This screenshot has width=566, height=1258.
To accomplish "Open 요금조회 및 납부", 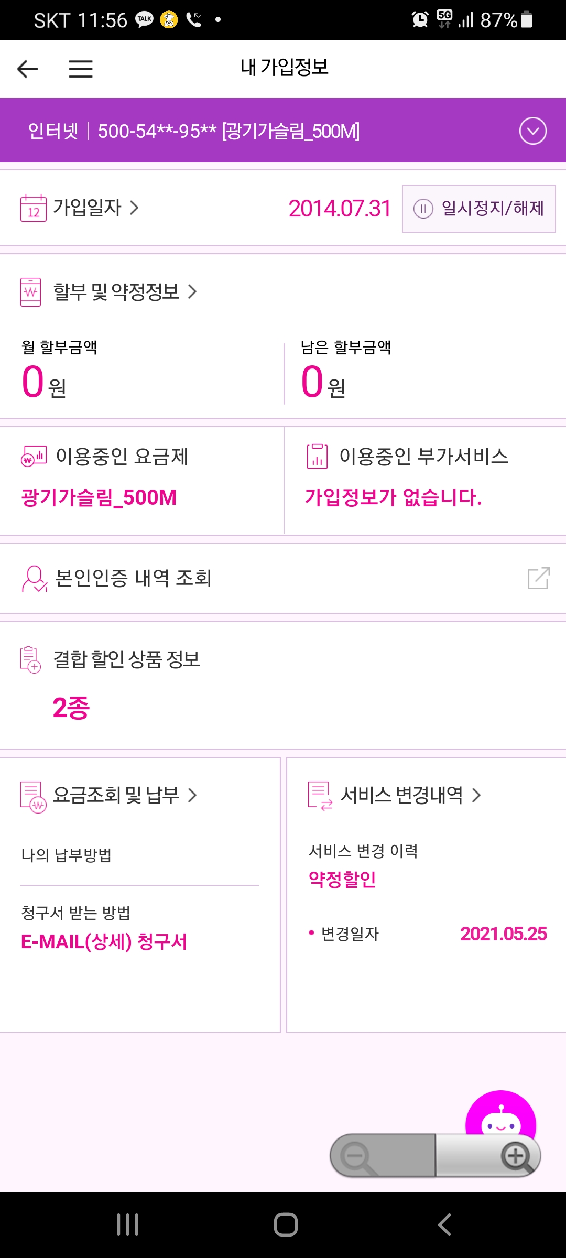I will pyautogui.click(x=125, y=795).
